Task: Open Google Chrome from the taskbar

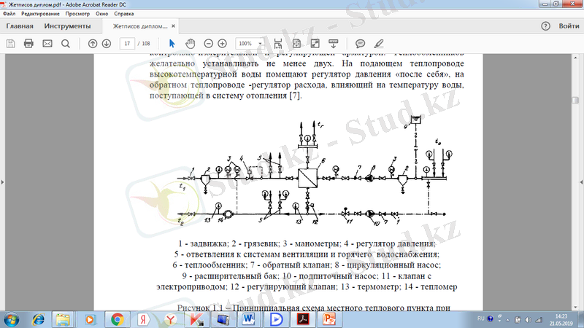Action: coord(117,319)
